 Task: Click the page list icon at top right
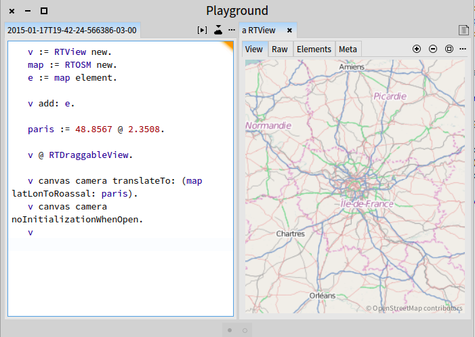[463, 31]
